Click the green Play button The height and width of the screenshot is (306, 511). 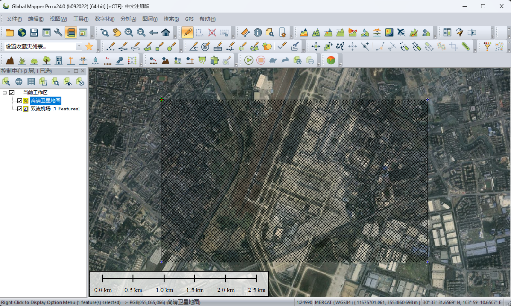(x=248, y=60)
